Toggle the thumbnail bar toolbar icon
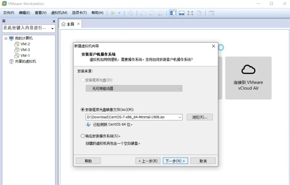The image size is (290, 185). (182, 13)
